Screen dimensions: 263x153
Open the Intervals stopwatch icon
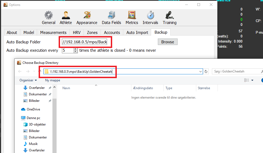(151, 15)
